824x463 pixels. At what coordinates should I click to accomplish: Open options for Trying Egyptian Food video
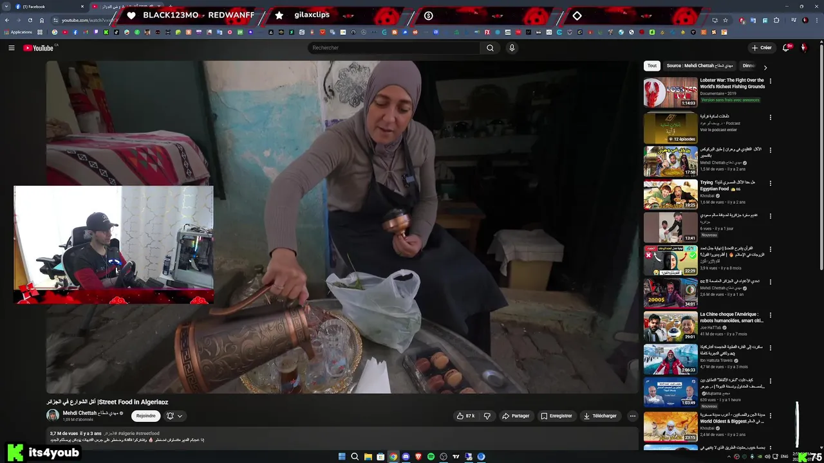click(770, 183)
